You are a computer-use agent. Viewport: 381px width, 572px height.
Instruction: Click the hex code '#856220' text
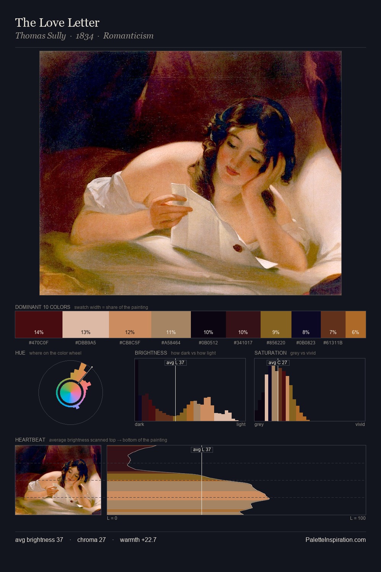(x=276, y=343)
